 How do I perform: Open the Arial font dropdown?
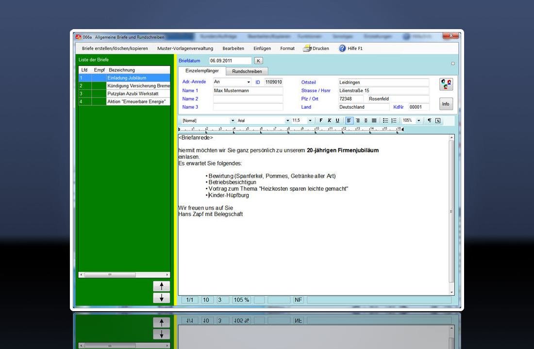point(287,120)
